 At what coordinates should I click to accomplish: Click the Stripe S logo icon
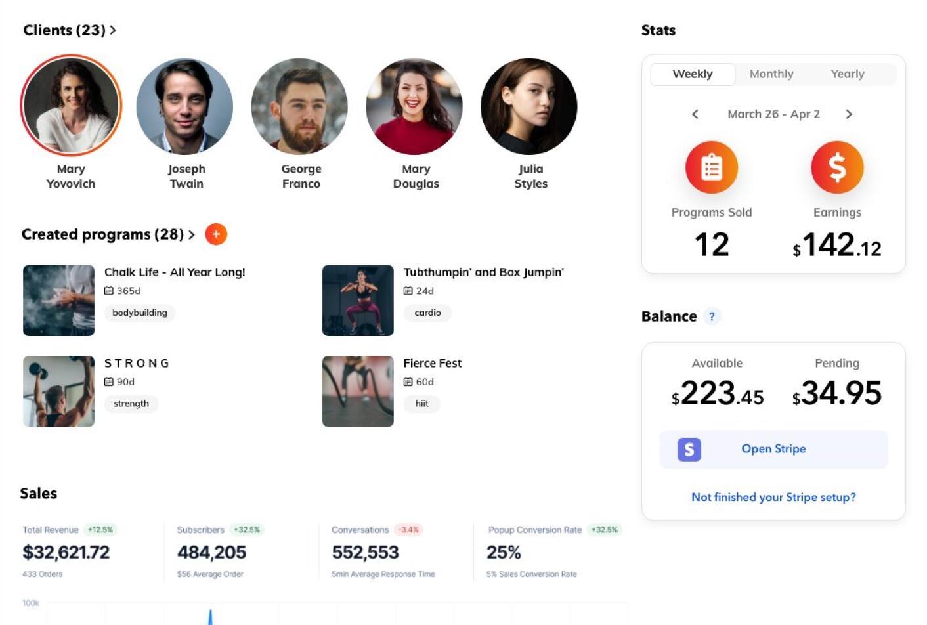[x=689, y=450]
